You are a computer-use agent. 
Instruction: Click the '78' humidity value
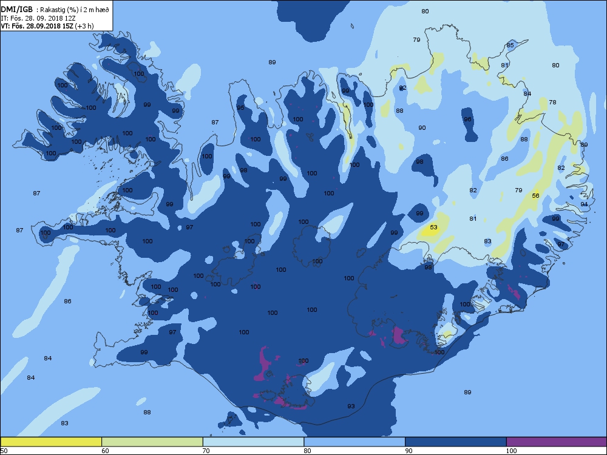coord(552,102)
